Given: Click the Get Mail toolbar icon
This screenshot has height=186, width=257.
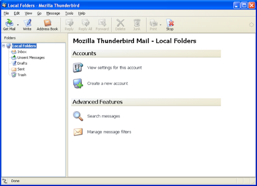Looking at the screenshot, I should click(x=10, y=23).
